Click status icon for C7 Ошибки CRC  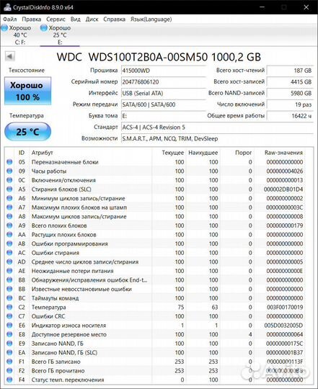(x=9, y=316)
